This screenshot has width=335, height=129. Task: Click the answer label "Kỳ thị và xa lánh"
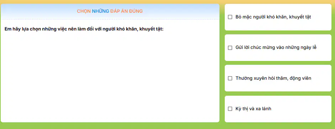pyautogui.click(x=254, y=109)
